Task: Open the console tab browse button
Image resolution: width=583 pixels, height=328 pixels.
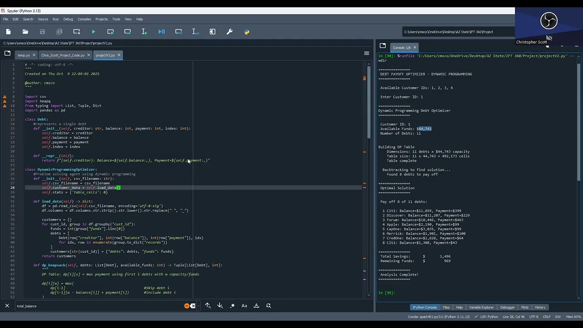Action: click(383, 46)
